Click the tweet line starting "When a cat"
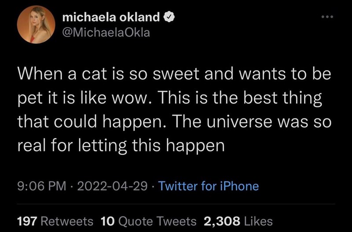The image size is (352, 232). point(173,75)
